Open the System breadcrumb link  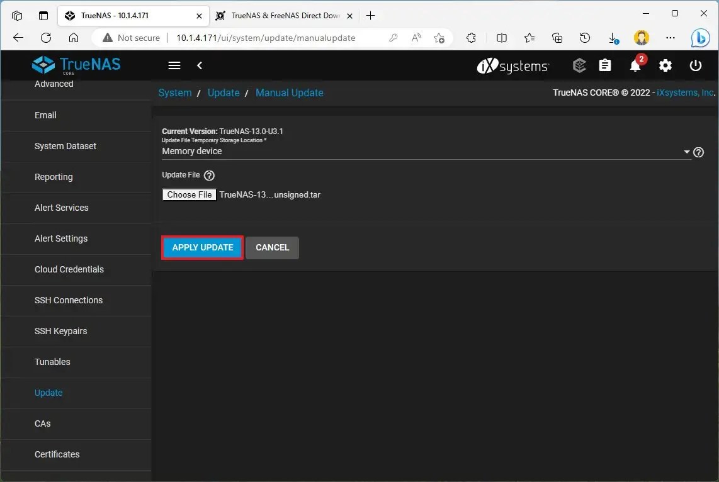point(175,92)
